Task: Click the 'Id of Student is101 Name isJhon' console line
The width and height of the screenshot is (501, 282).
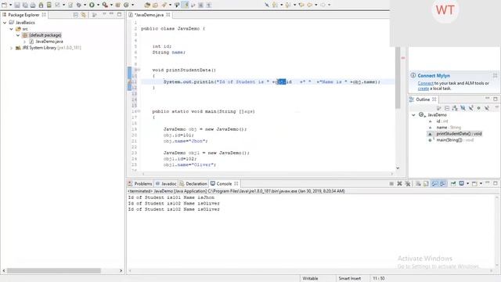Action: tap(171, 197)
